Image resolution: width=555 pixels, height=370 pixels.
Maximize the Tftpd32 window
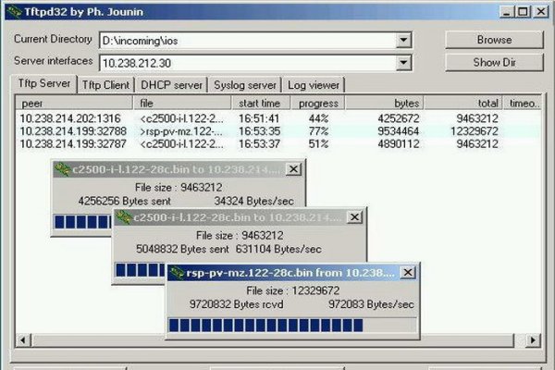point(524,11)
